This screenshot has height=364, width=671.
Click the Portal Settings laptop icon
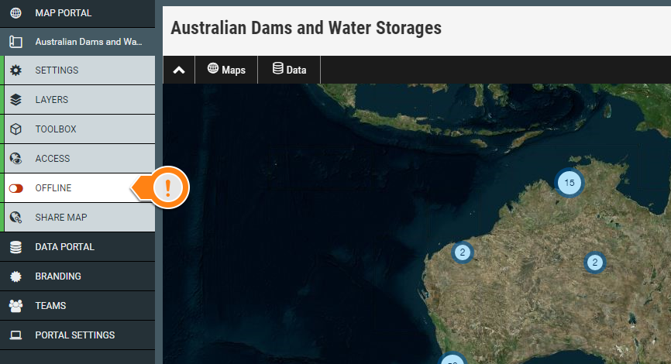pos(15,335)
